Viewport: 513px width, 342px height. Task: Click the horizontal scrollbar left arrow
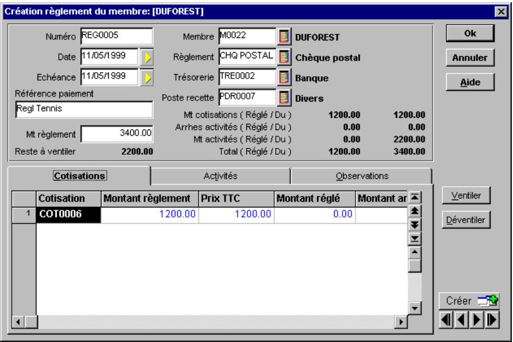[x=18, y=322]
